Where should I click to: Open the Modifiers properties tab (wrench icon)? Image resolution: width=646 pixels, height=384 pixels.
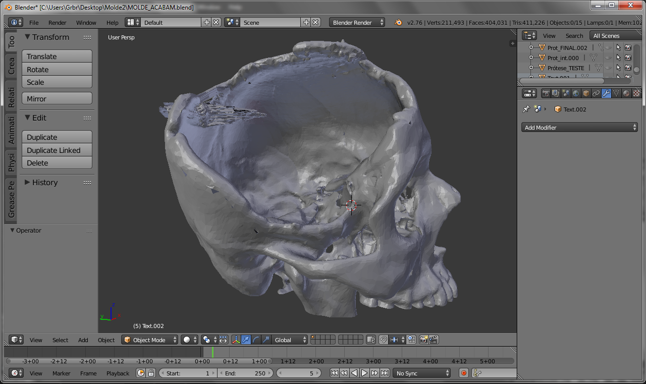coord(606,93)
